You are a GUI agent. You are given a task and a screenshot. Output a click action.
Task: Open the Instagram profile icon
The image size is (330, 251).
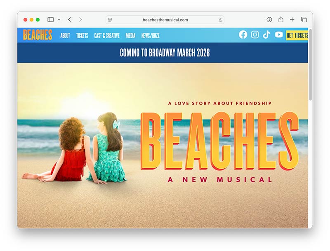[x=255, y=35]
